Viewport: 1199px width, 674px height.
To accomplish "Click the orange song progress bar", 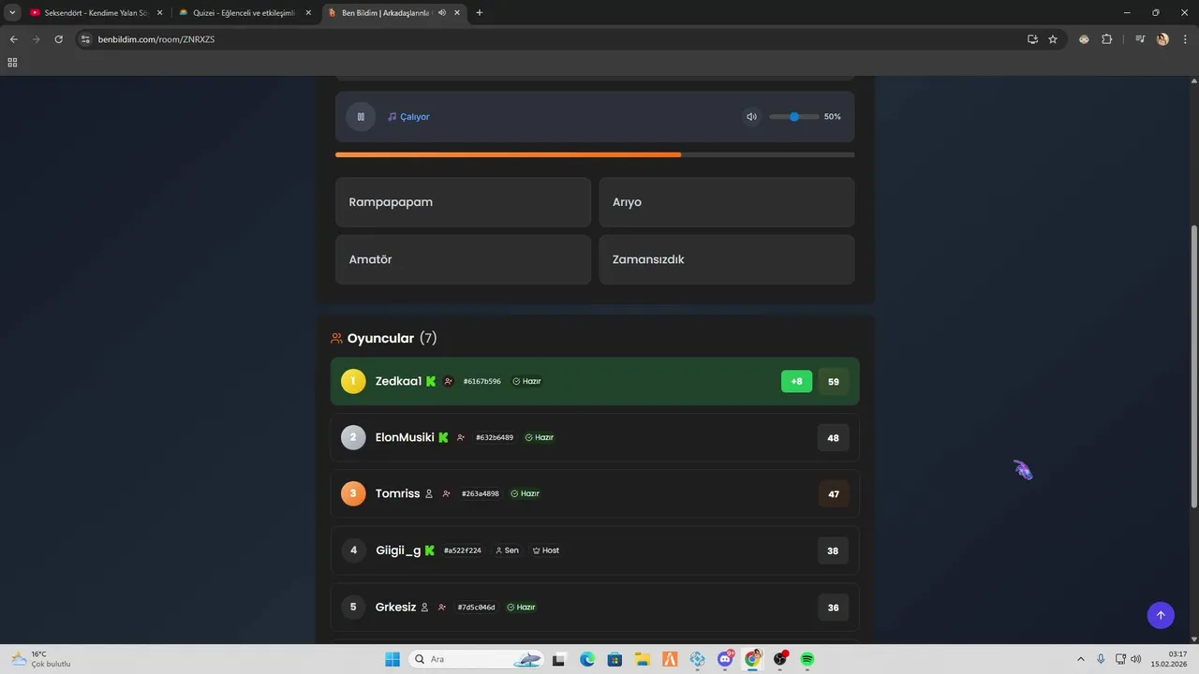I will click(595, 154).
